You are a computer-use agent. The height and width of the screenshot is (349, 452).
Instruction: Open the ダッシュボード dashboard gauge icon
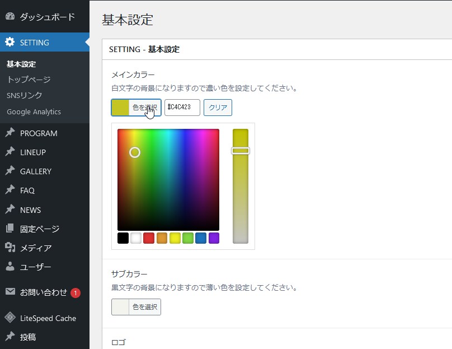pos(10,16)
